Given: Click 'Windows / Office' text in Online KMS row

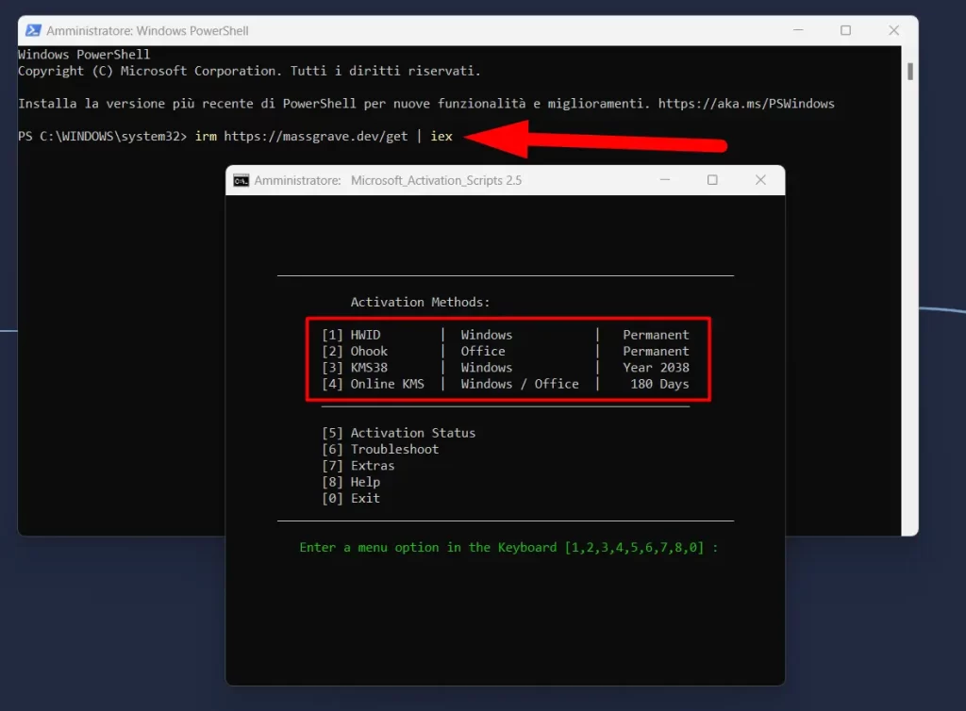Looking at the screenshot, I should 520,384.
